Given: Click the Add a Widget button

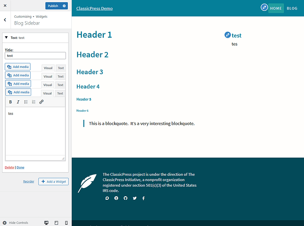Looking at the screenshot, I should [53, 182].
